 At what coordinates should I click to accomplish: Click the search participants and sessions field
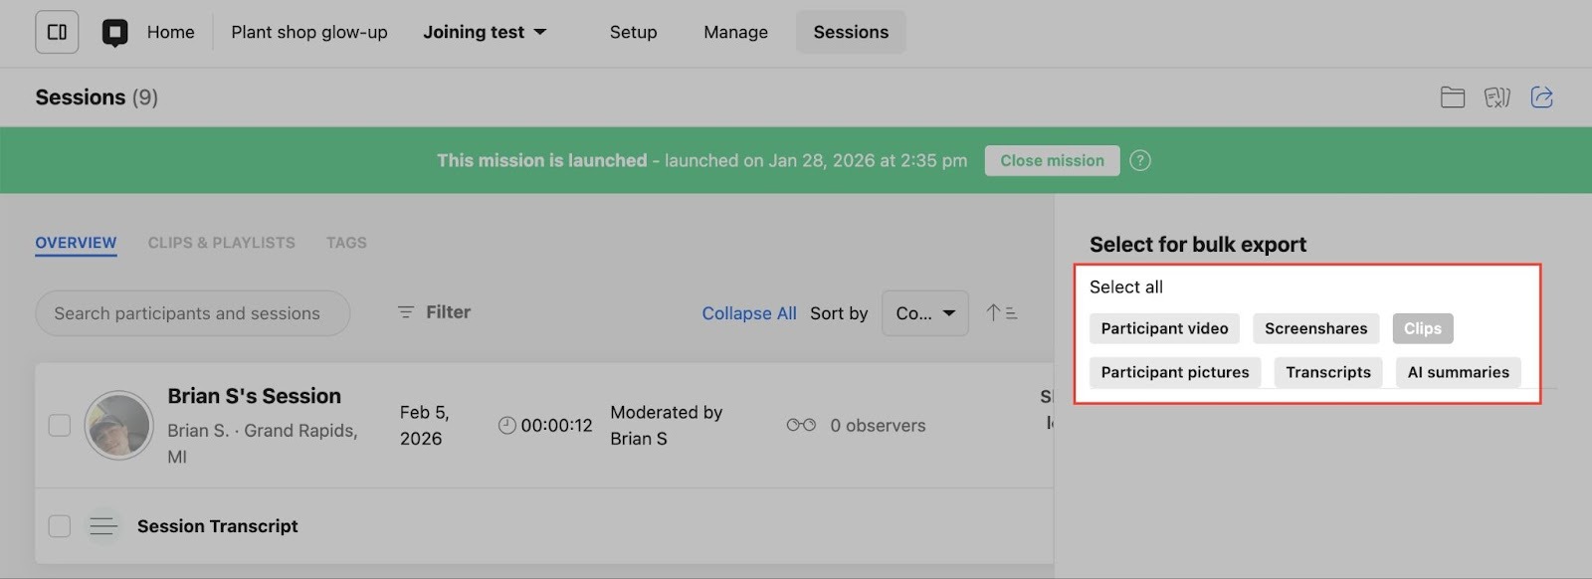pos(193,313)
